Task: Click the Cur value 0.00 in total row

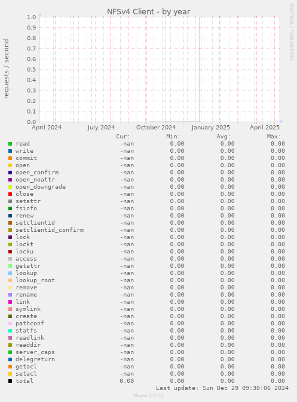Action: click(x=127, y=381)
